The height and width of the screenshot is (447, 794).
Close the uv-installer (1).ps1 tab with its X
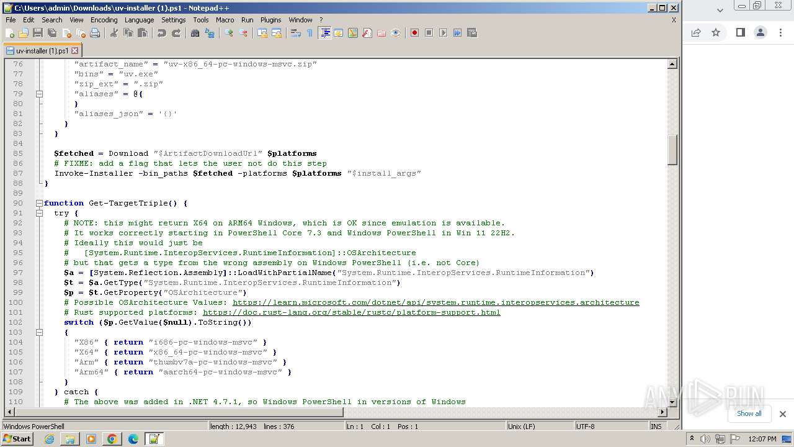[x=75, y=51]
